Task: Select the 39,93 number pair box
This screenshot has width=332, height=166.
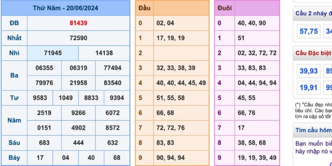Action: coord(309,71)
